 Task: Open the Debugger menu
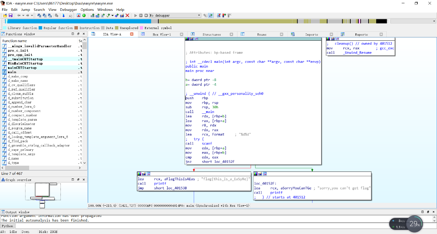pyautogui.click(x=68, y=9)
